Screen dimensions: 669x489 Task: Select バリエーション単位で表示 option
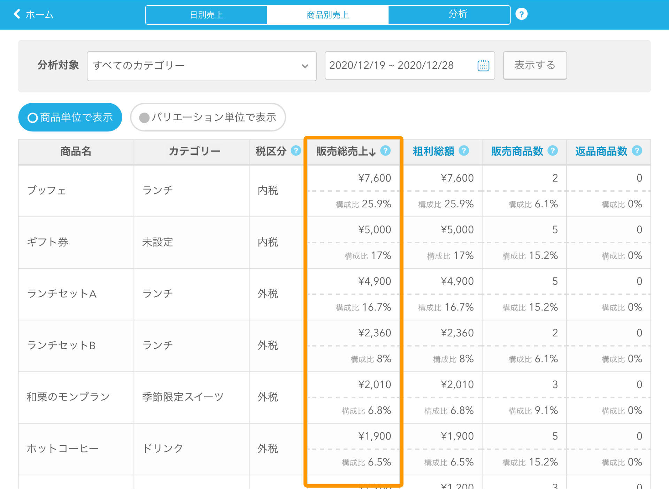[208, 117]
